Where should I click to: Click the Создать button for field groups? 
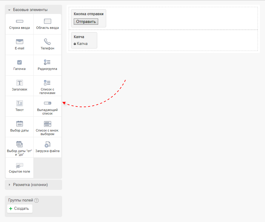[20, 209]
